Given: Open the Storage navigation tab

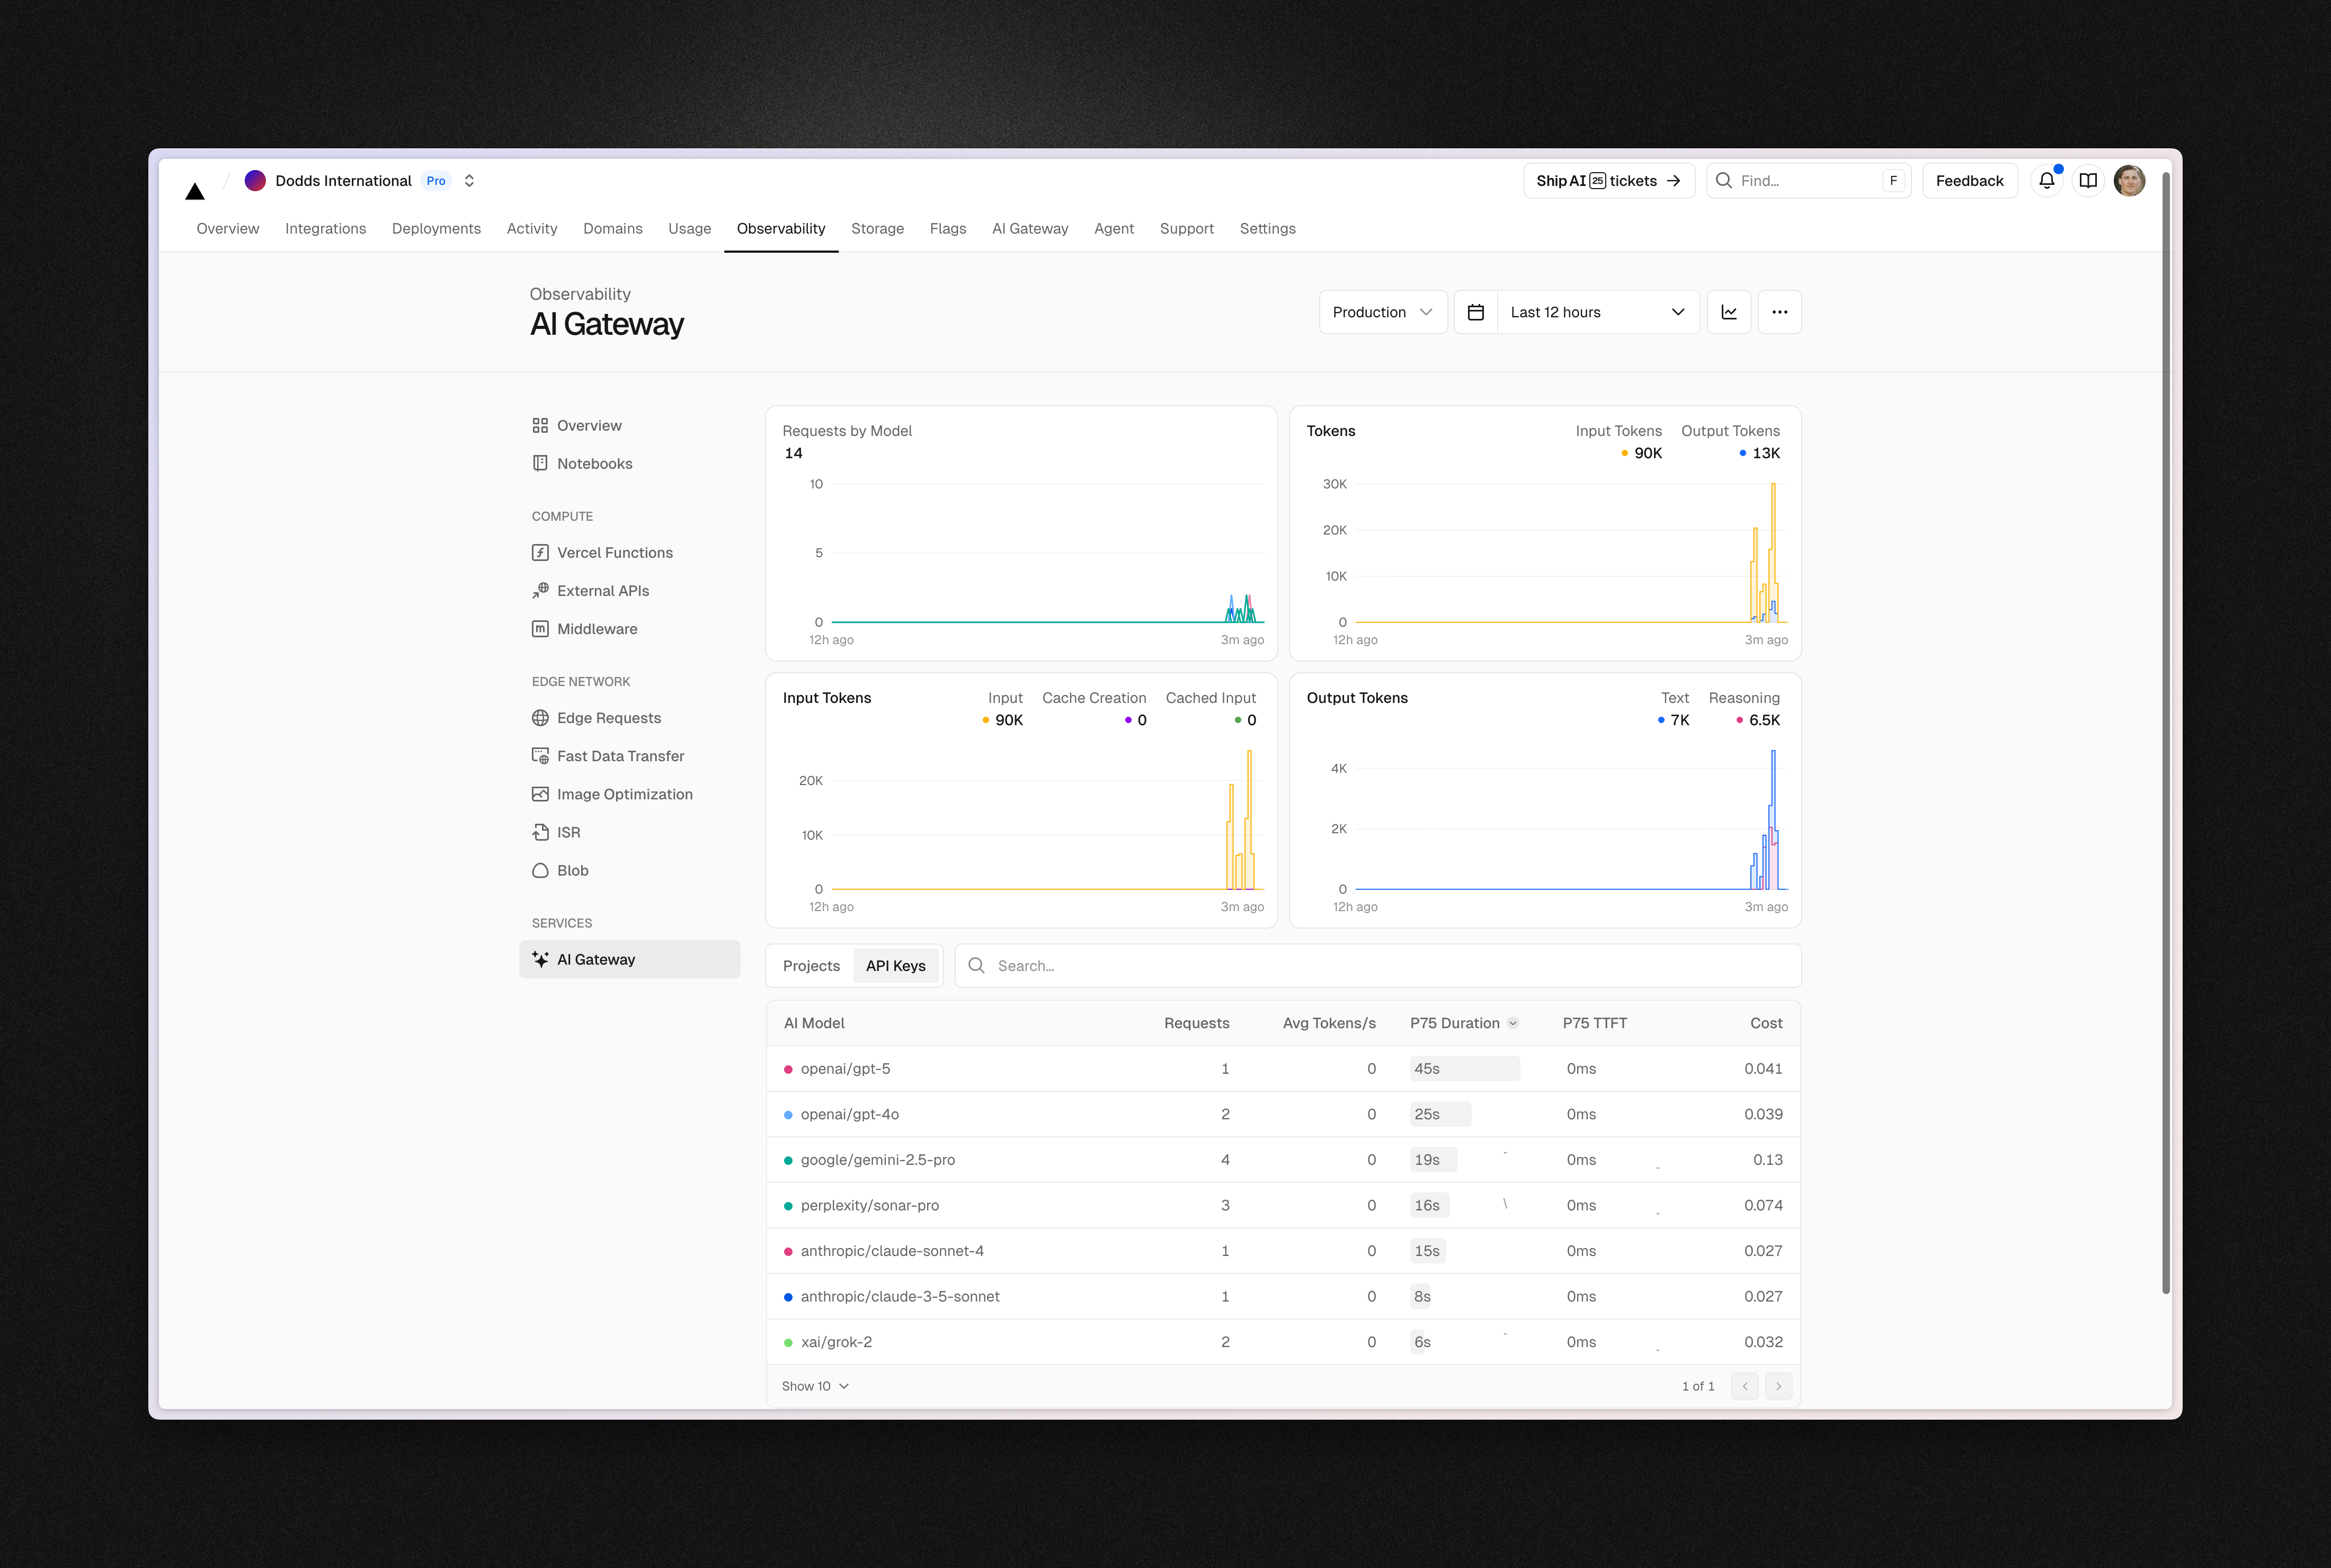Looking at the screenshot, I should coord(877,228).
